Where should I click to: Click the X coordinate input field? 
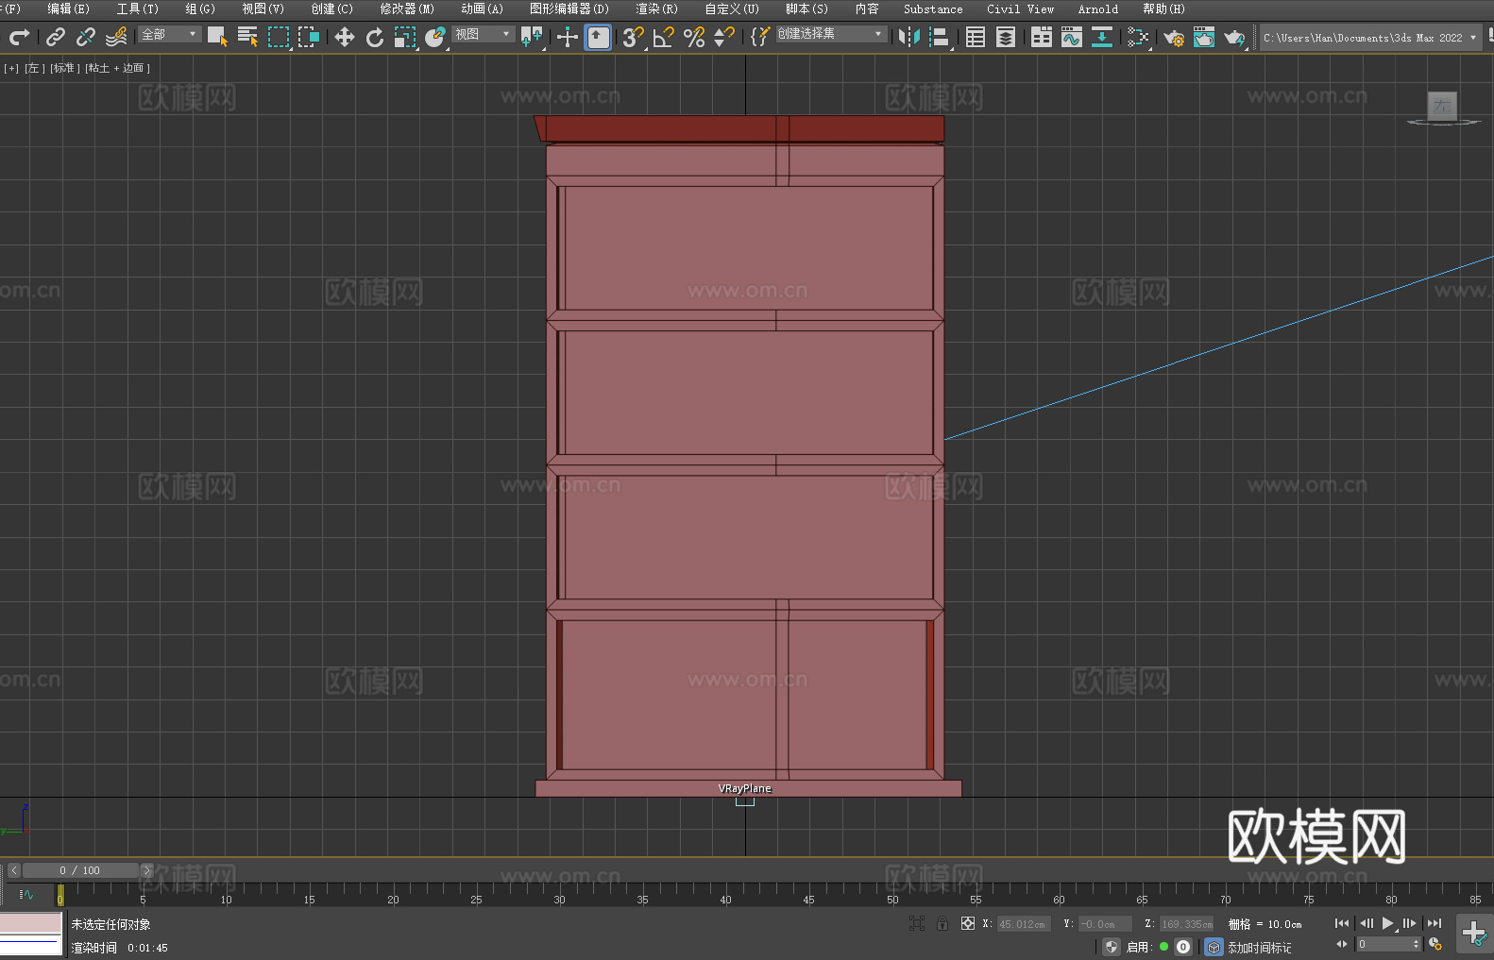point(1024,924)
